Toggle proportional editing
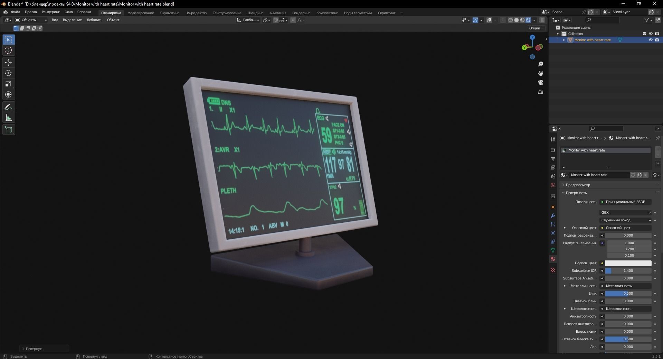Screen dimensions: 663x359 pos(293,20)
